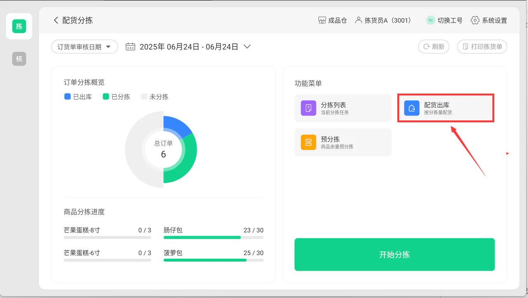Go back using the arrow beside 配货分拣
This screenshot has width=528, height=298.
pos(56,20)
